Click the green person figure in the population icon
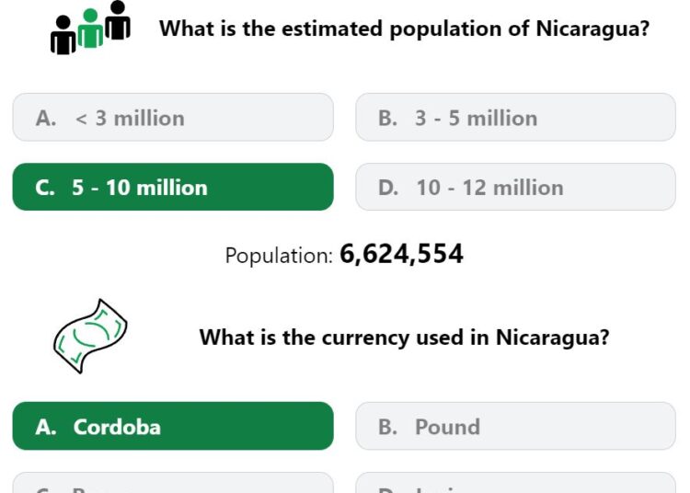 90,29
